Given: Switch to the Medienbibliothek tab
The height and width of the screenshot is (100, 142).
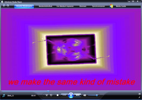Looking at the screenshot, I should point(45,6).
